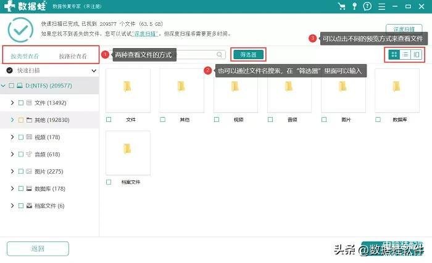Open the hamburger menu icon

pyautogui.click(x=382, y=6)
